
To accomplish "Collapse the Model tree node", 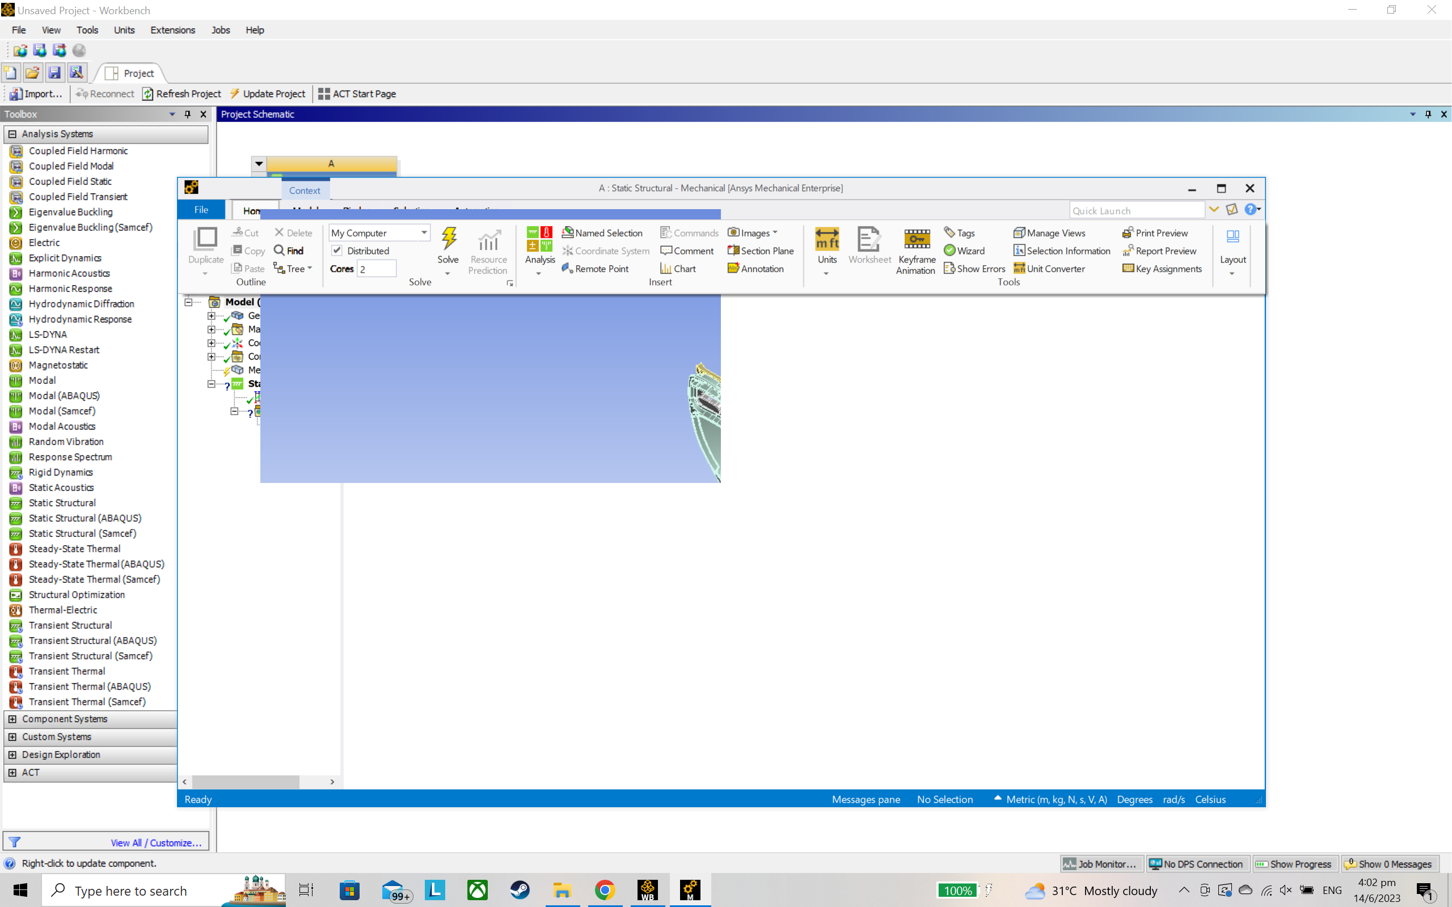I will pyautogui.click(x=188, y=302).
